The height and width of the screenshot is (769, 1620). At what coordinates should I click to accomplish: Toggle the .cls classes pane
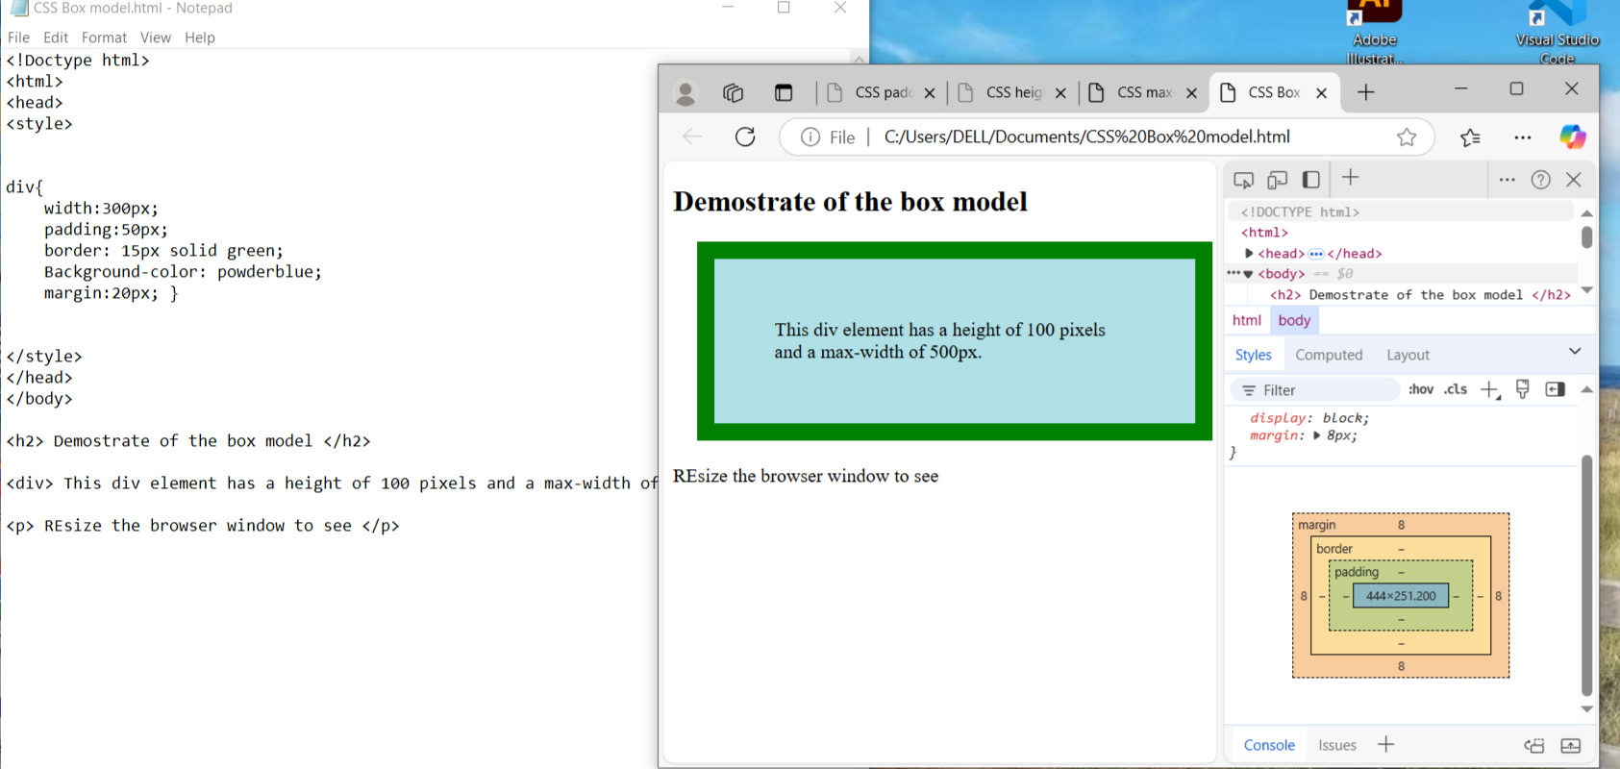pyautogui.click(x=1456, y=389)
